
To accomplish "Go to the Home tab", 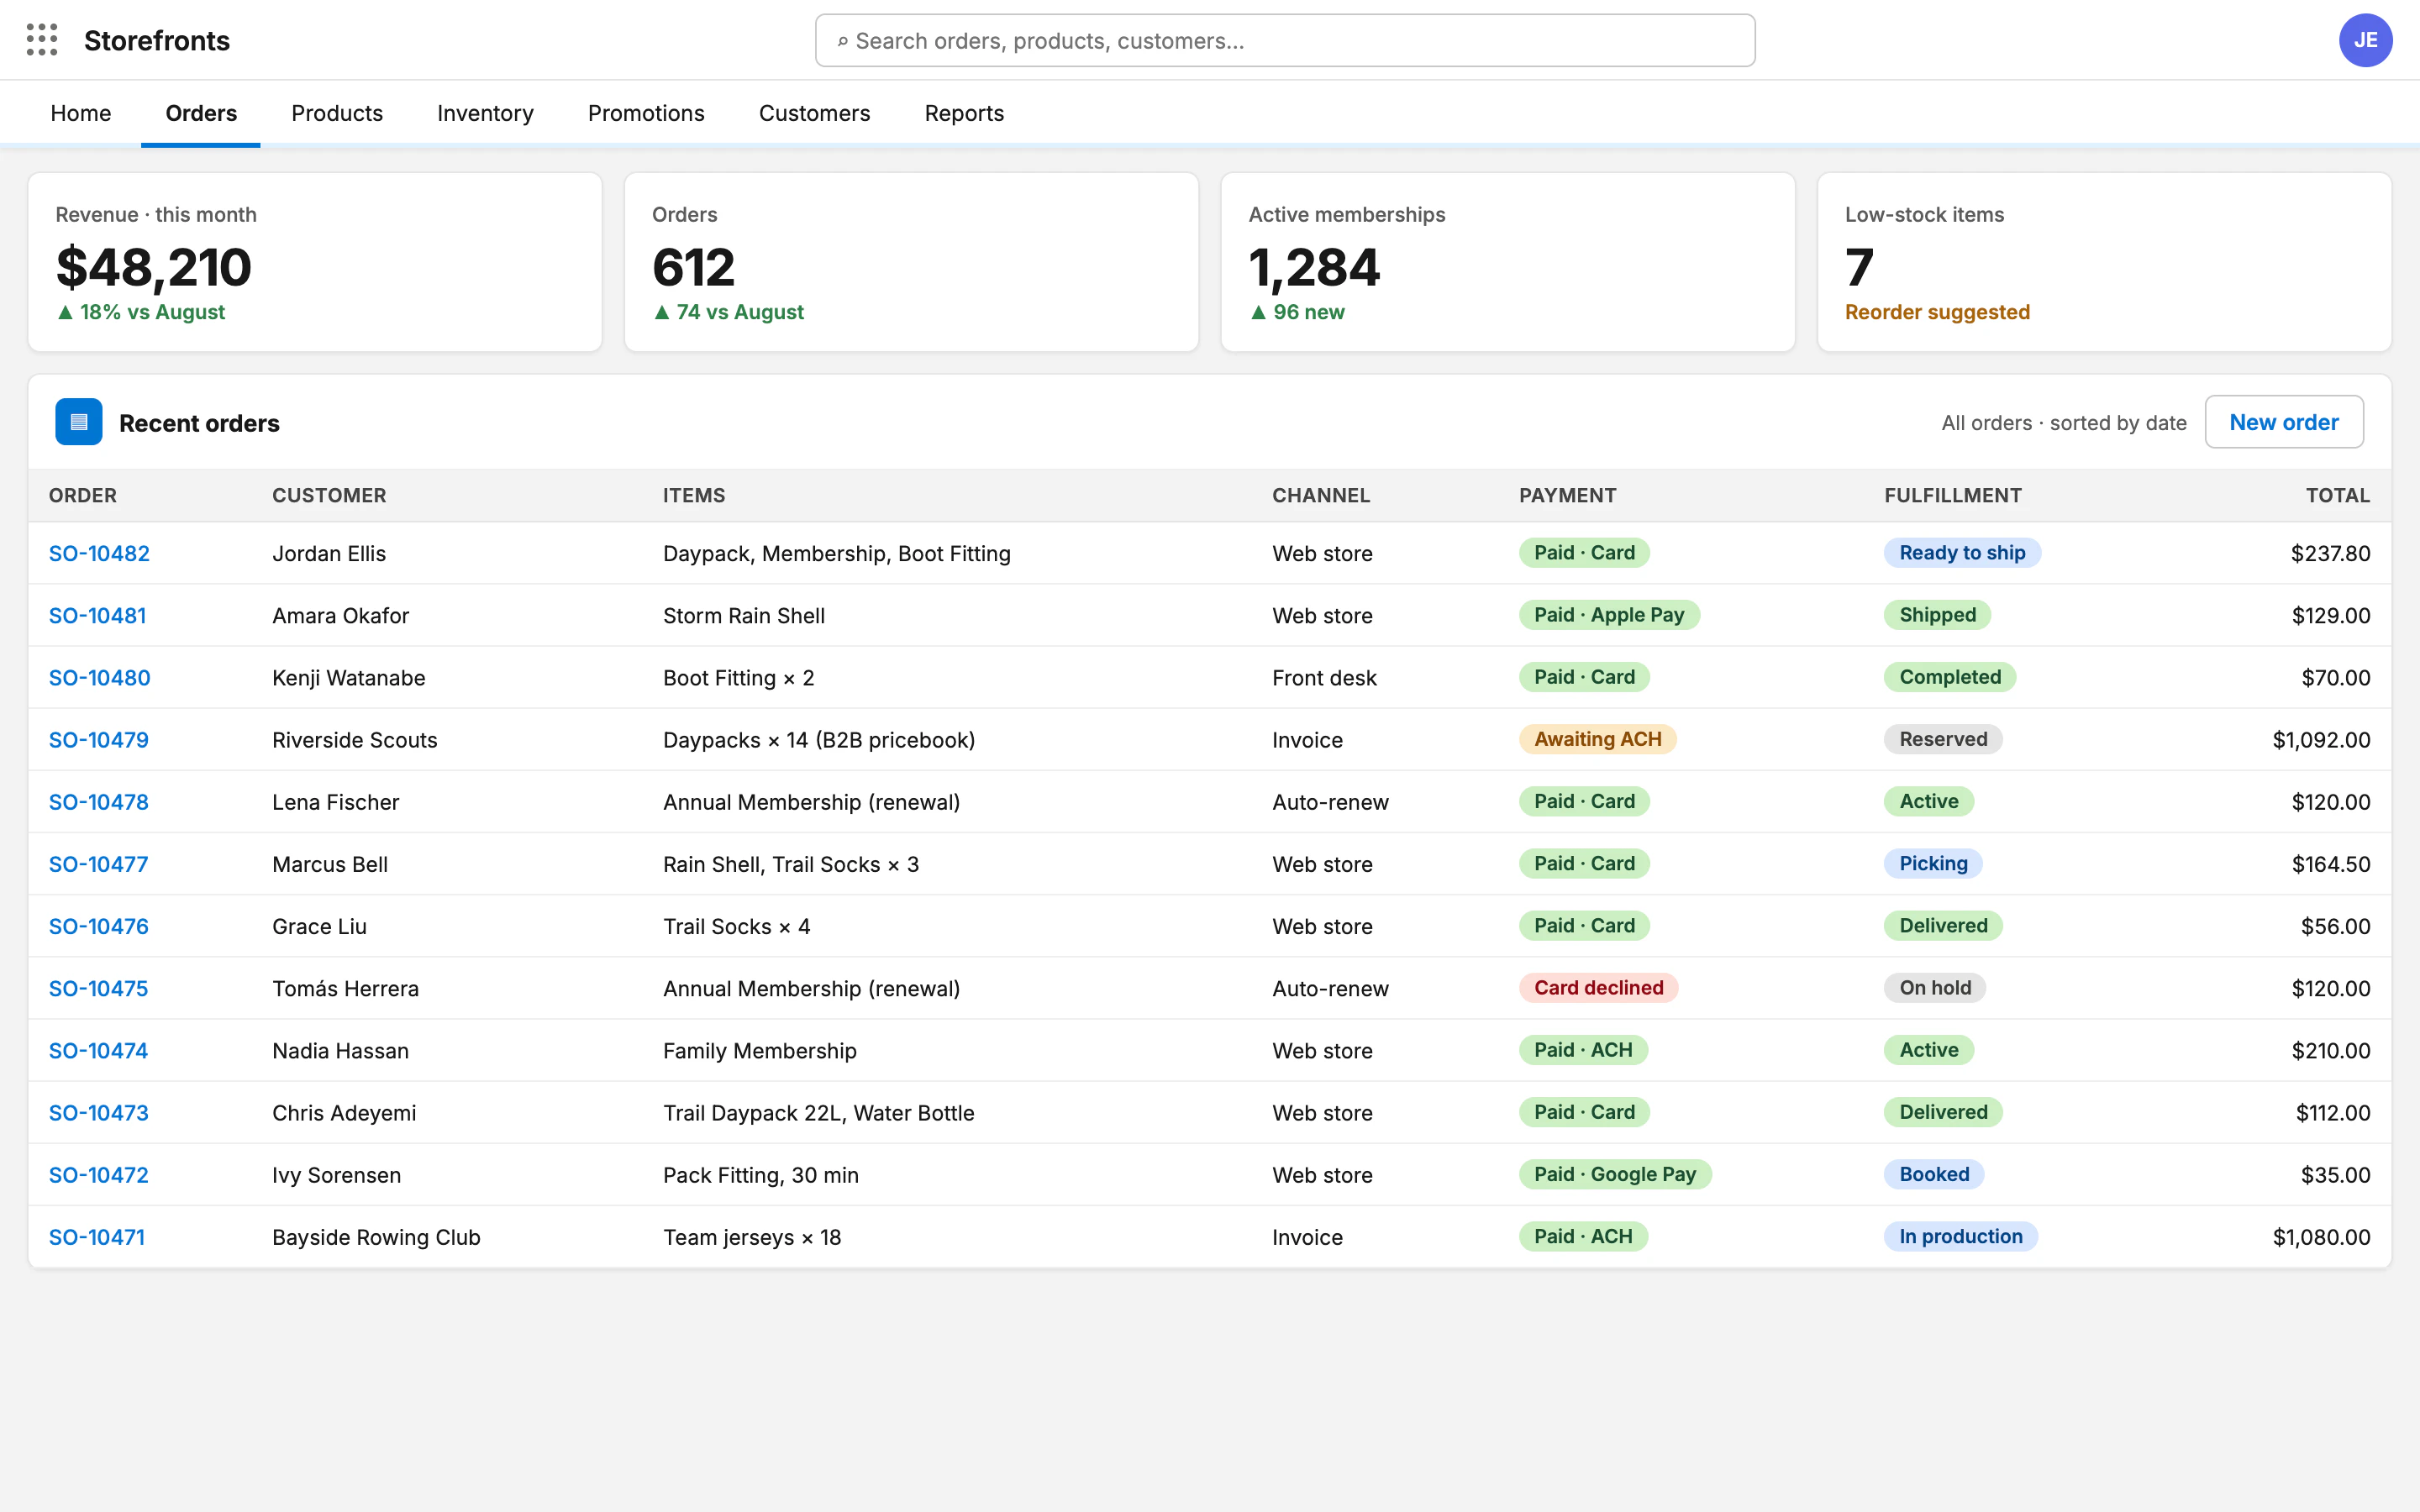I will (x=81, y=113).
